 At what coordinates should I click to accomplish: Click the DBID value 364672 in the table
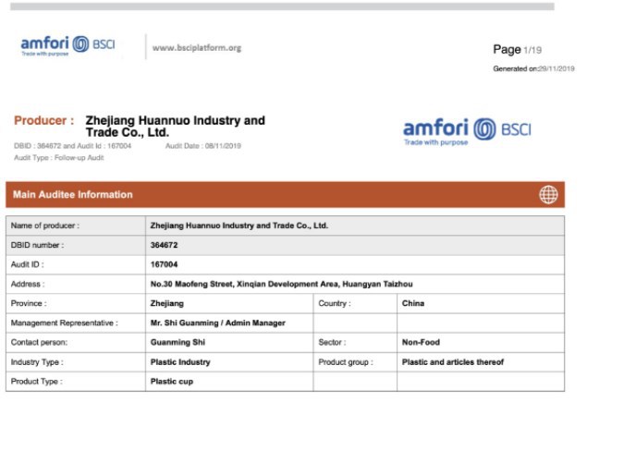click(x=164, y=245)
